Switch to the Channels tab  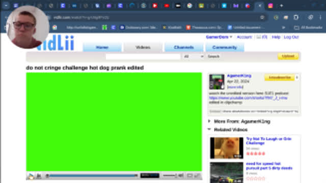pos(184,47)
